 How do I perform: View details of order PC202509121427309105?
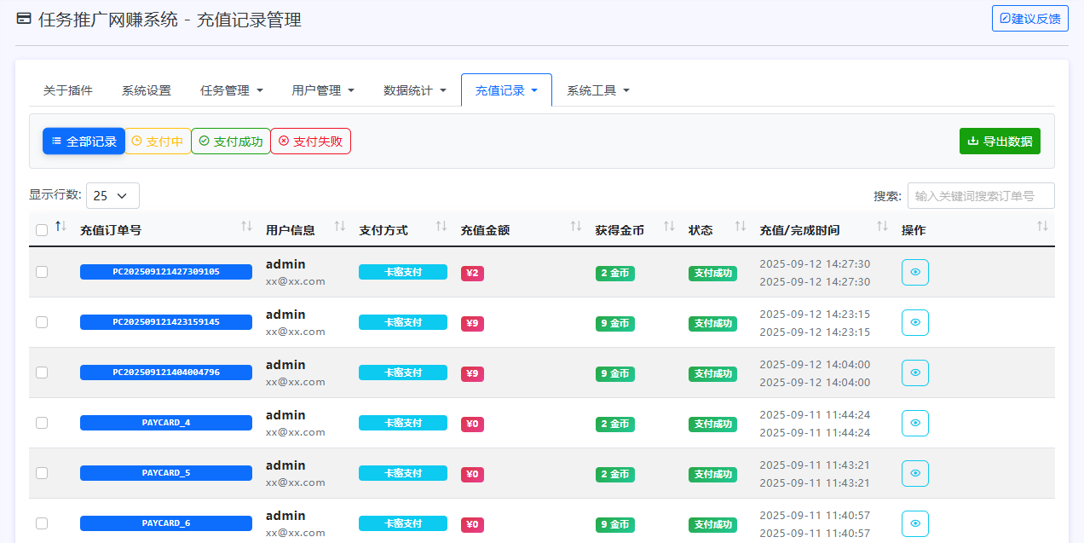[914, 272]
